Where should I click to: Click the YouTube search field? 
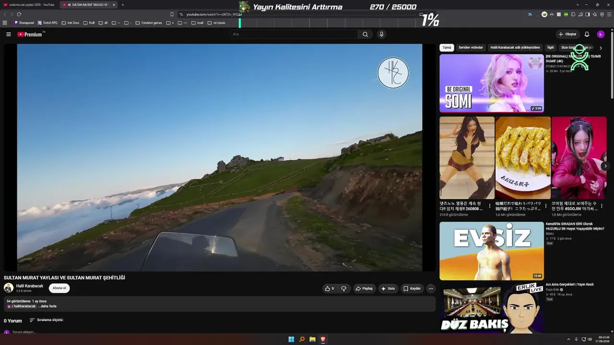click(293, 34)
